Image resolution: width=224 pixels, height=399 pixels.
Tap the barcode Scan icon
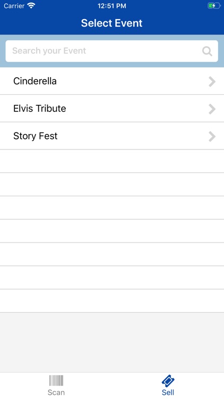(56, 380)
